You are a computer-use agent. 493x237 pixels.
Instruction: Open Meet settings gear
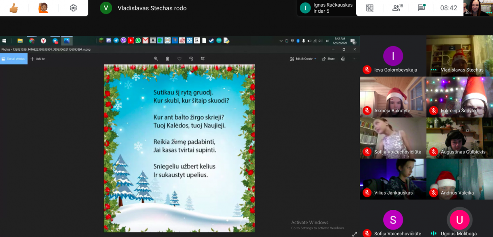pos(73,8)
